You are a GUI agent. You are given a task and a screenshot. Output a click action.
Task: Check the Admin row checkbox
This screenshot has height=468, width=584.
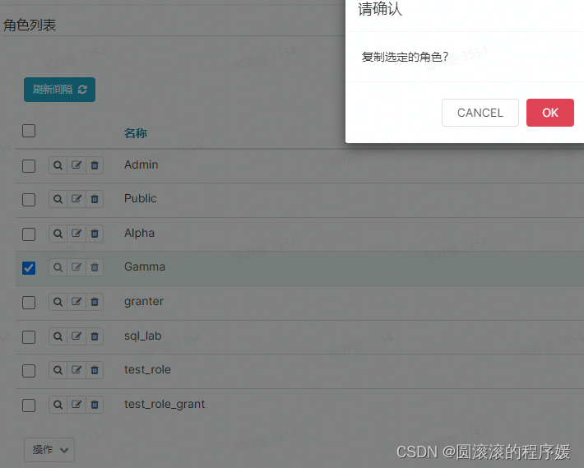click(29, 166)
